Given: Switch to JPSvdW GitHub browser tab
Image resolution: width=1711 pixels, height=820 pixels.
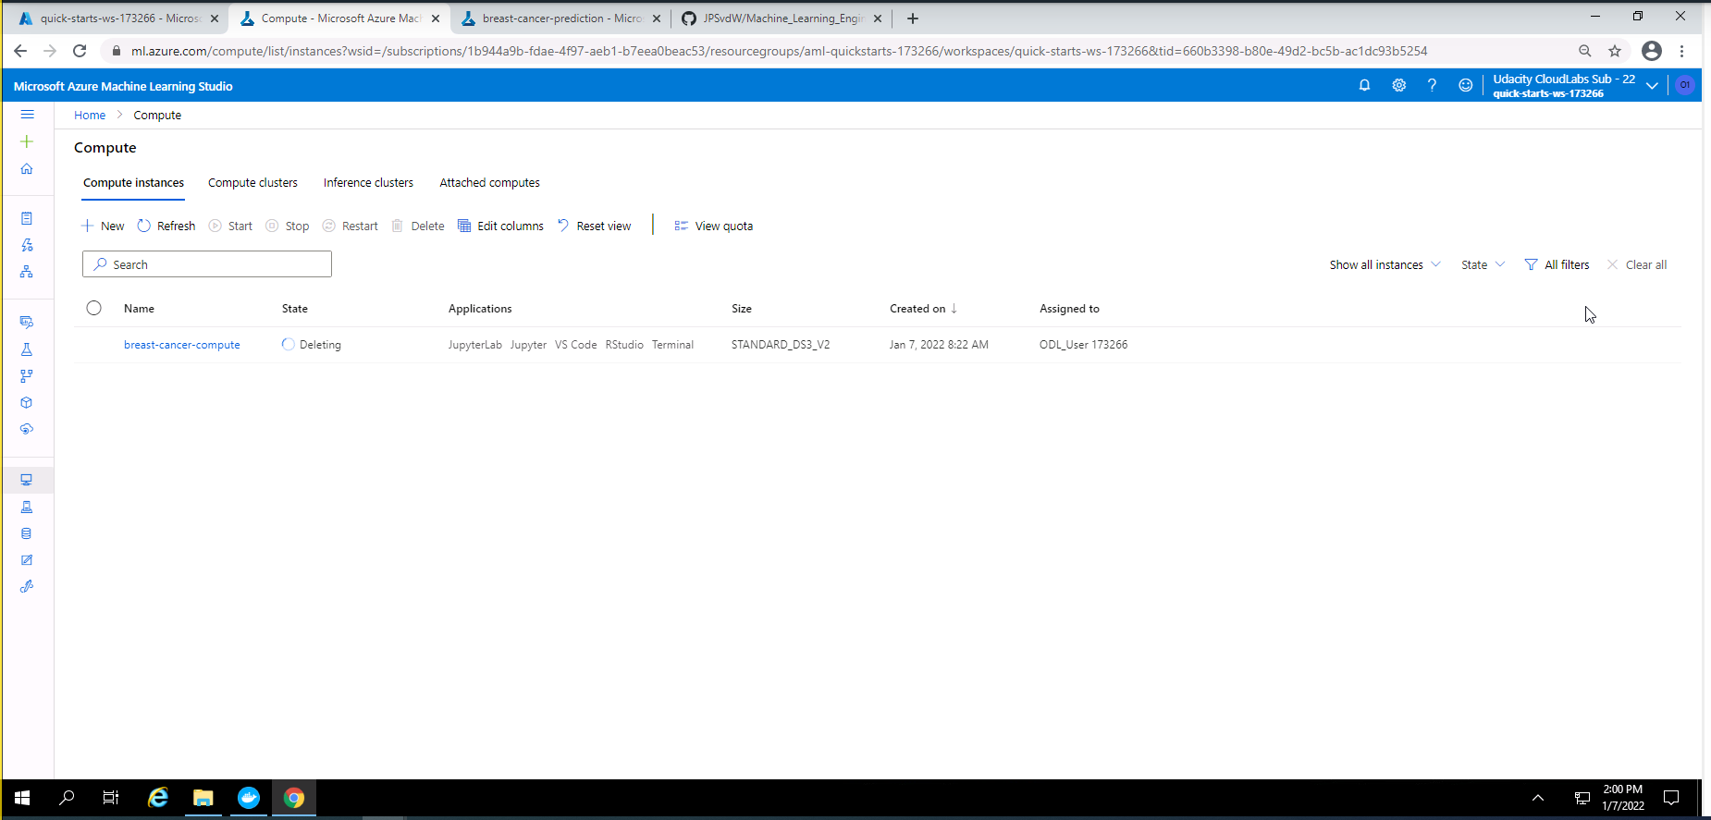Looking at the screenshot, I should [x=782, y=18].
